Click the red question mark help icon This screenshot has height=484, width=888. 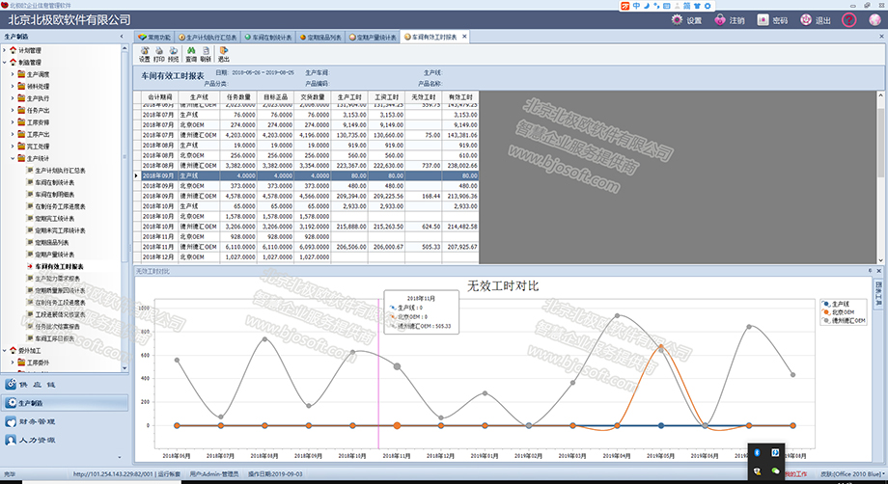(848, 19)
